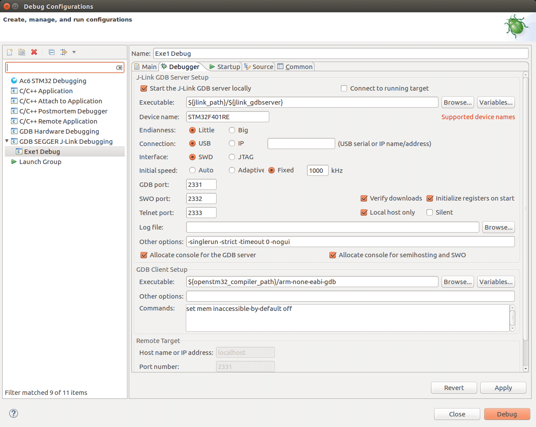Browse for GDB client executable

coord(457,282)
